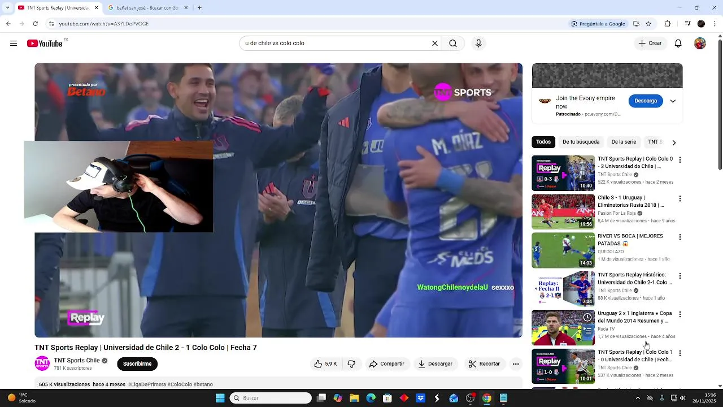Image resolution: width=723 pixels, height=407 pixels.
Task: Open File Explorer from the taskbar
Action: pos(354,398)
